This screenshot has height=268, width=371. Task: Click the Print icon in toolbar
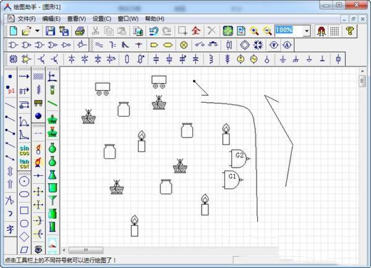pyautogui.click(x=80, y=30)
